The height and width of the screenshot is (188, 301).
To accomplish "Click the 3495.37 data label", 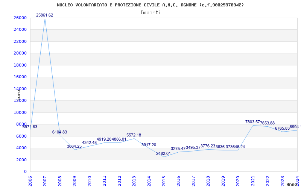I will coord(193,147).
